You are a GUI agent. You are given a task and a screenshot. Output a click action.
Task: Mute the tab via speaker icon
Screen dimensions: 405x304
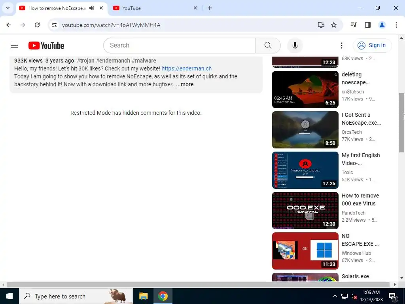pos(92,8)
